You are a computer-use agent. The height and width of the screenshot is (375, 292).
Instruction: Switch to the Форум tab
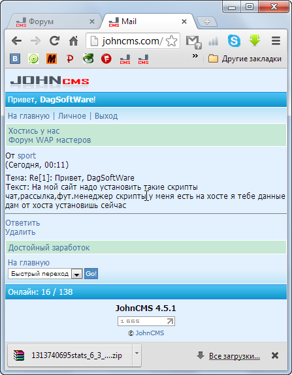[52, 22]
